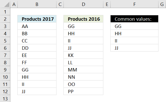Select row 7 header
The height and width of the screenshot is (102, 166).
coord(5,55)
